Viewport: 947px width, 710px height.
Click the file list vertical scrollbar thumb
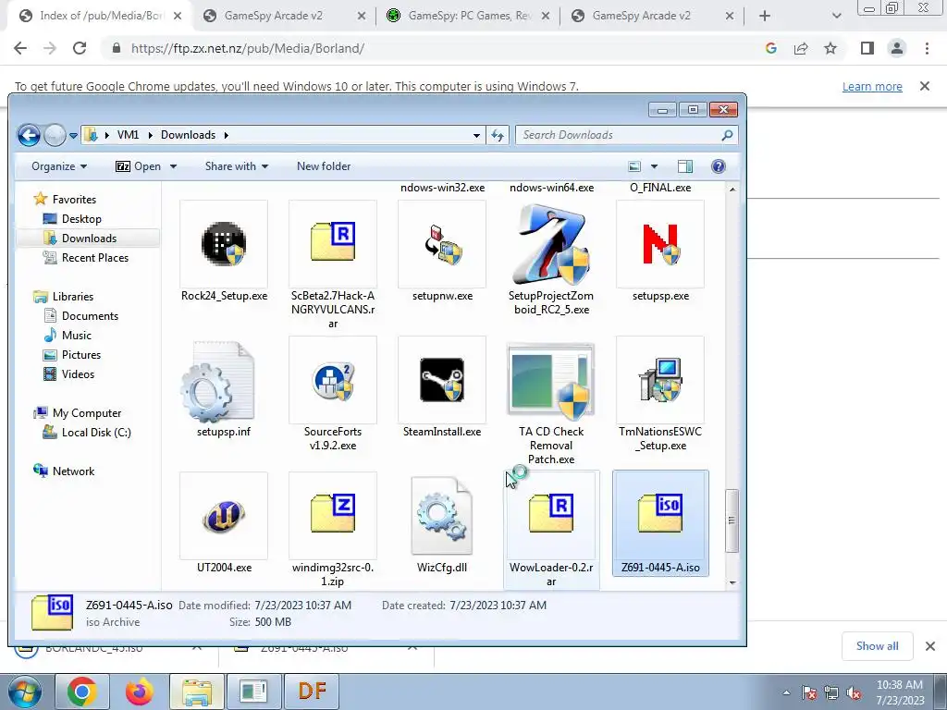tap(732, 520)
